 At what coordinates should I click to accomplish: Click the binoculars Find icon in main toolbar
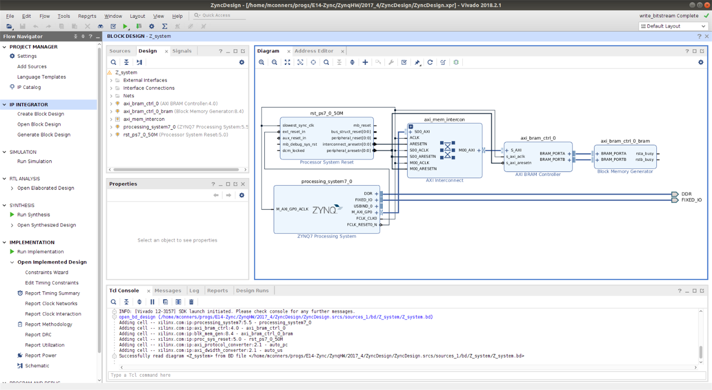[100, 26]
